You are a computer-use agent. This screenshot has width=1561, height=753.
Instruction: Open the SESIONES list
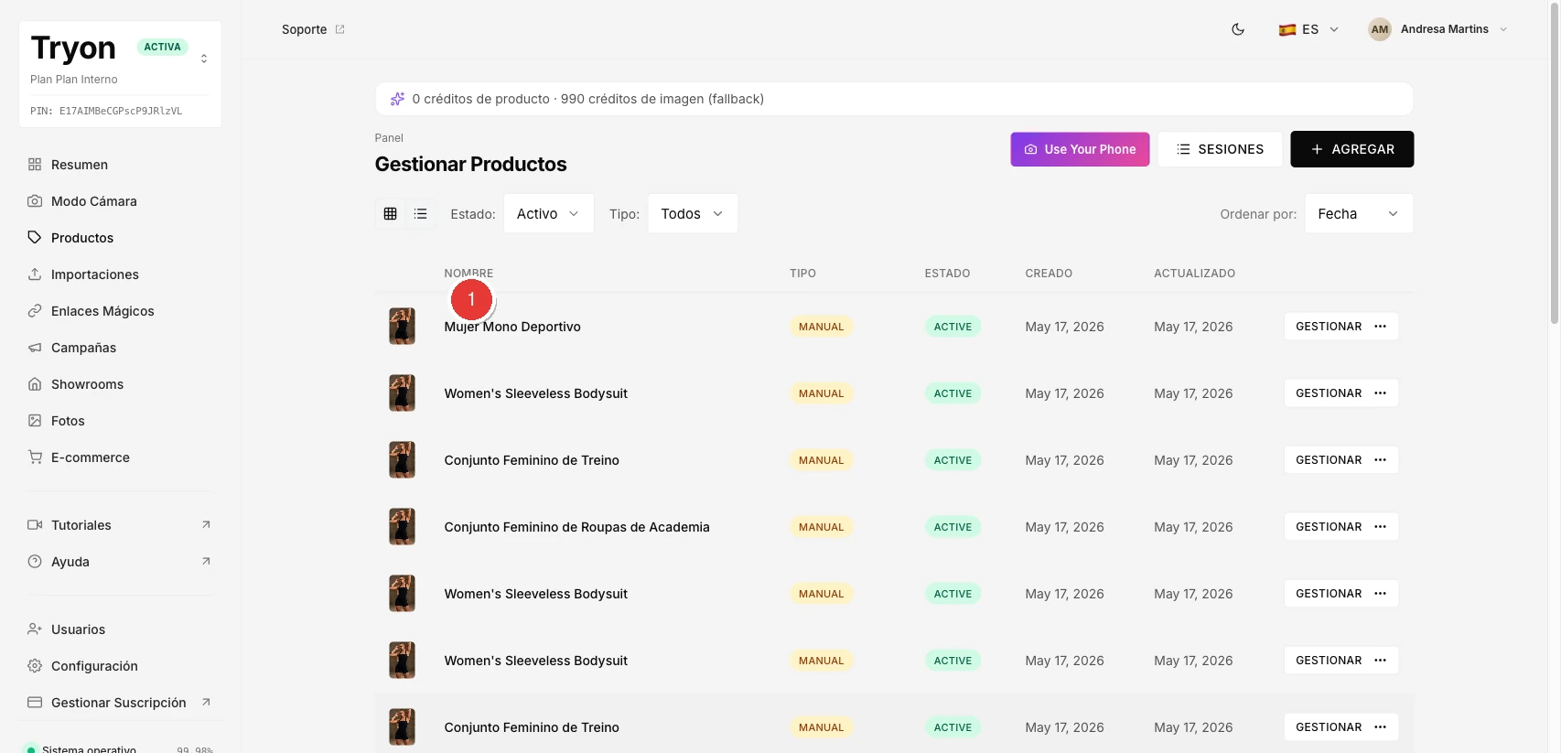click(1220, 149)
